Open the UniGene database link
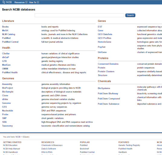Viewport: 162px width, 155px height. tap(102, 52)
